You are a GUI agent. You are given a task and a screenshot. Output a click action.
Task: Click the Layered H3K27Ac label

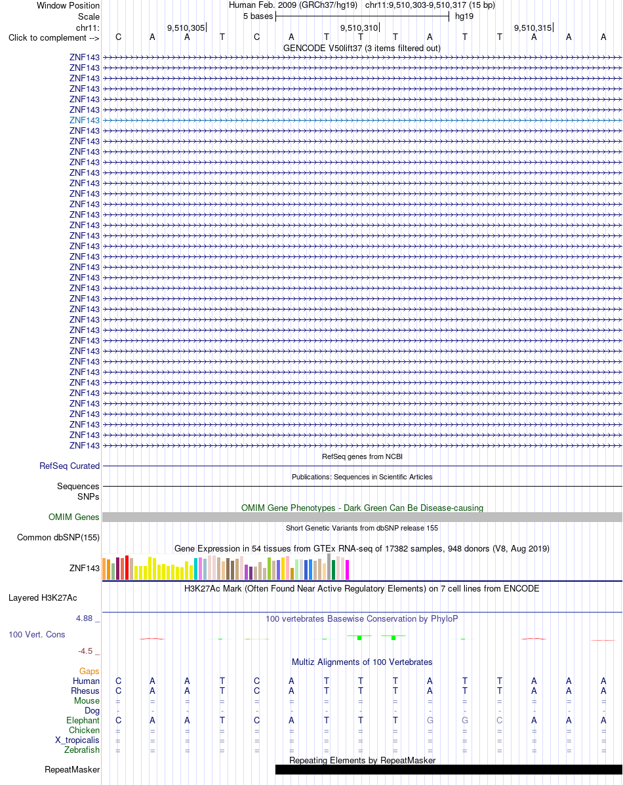(x=43, y=597)
